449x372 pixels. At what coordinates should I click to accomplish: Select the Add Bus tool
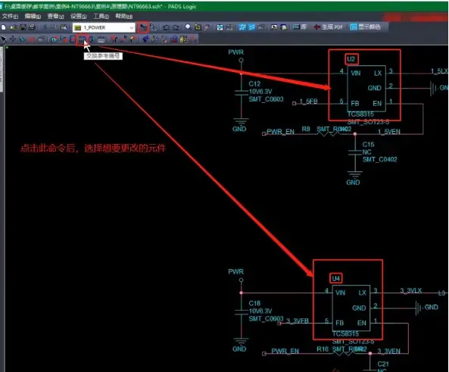tap(73, 39)
